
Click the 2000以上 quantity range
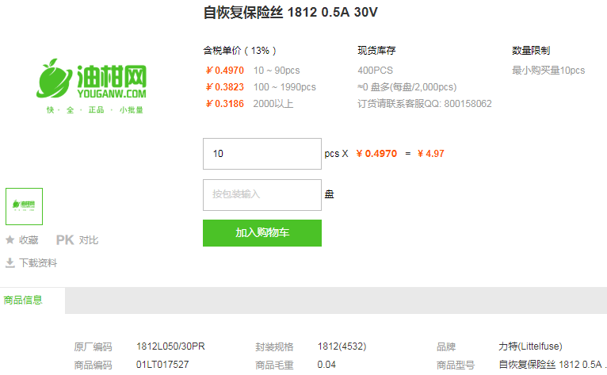[273, 104]
